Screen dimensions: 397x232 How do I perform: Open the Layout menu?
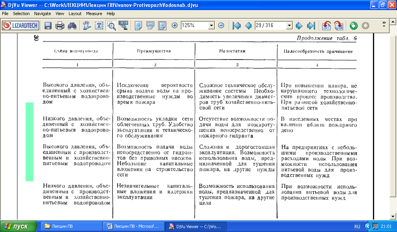click(x=75, y=14)
